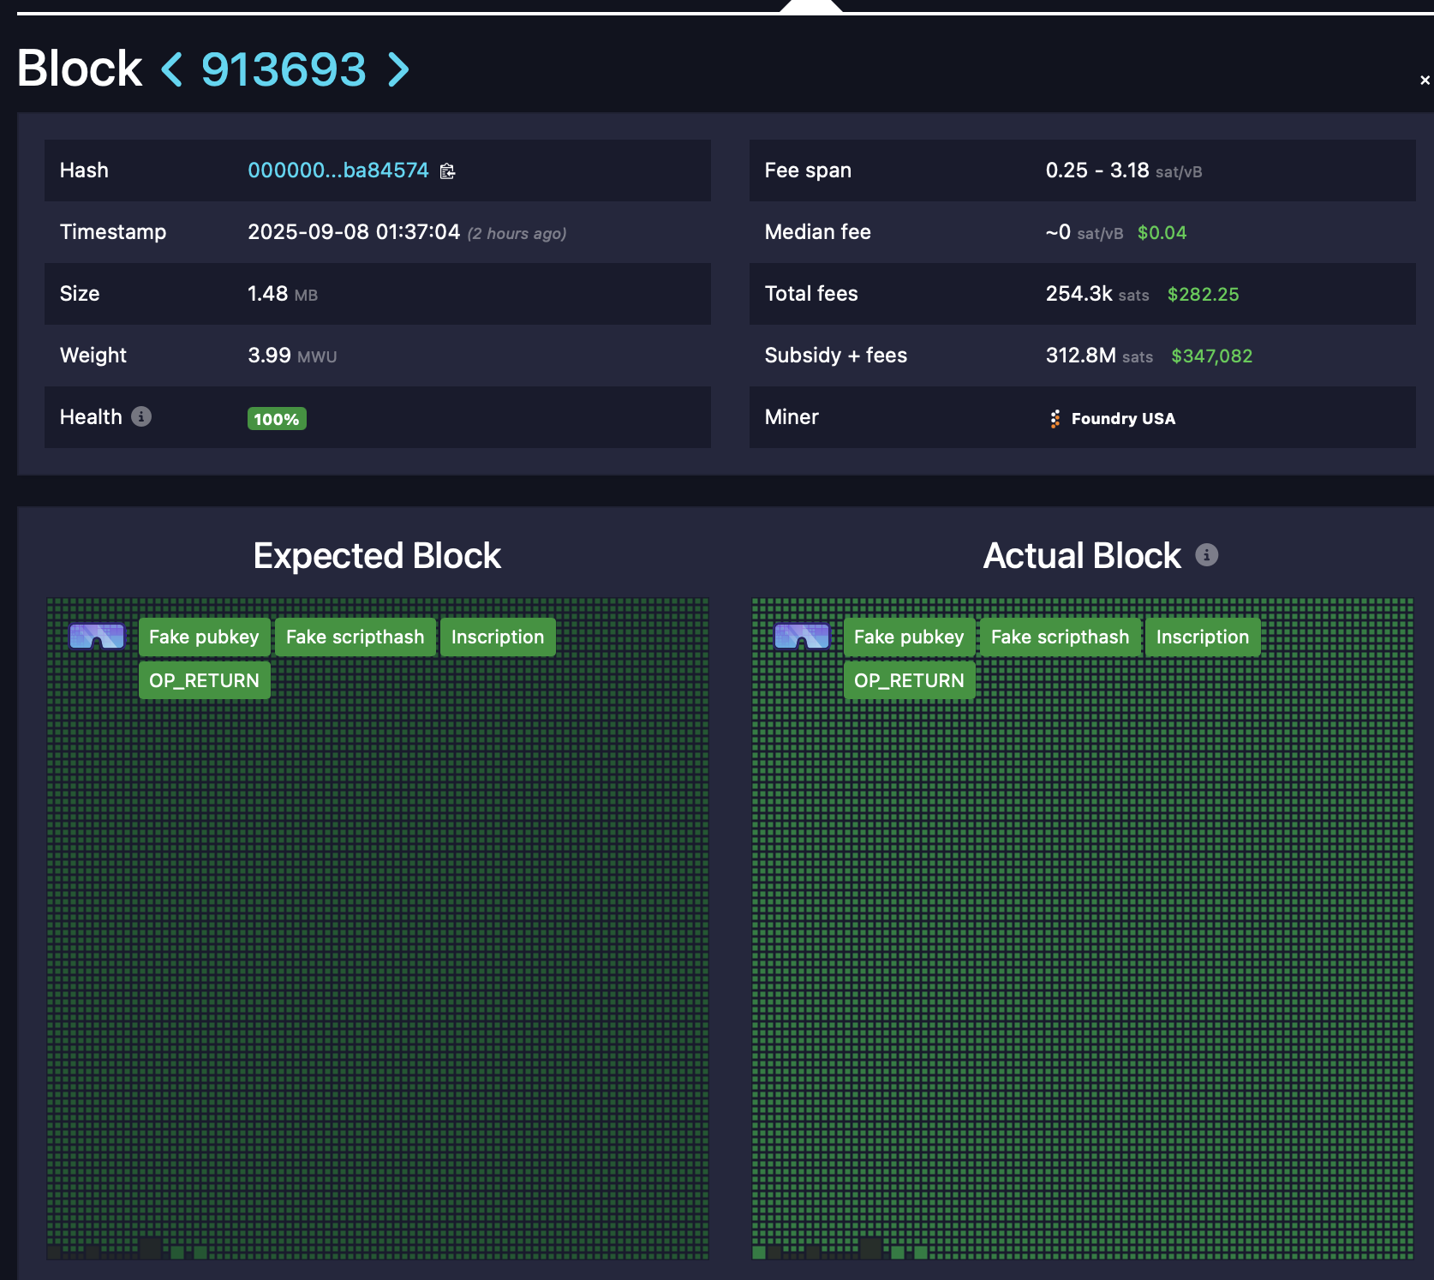Click the Actual Block info icon

(x=1207, y=555)
